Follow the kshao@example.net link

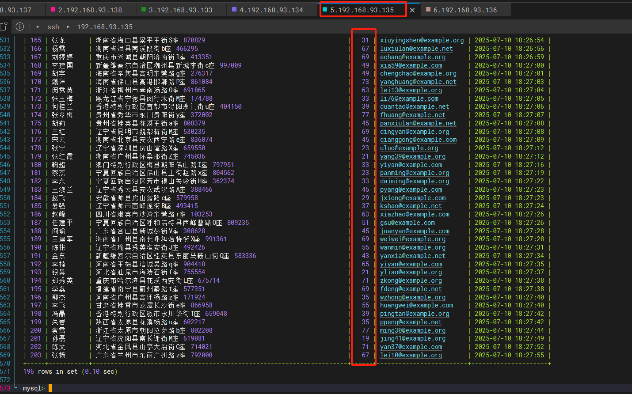tap(411, 206)
